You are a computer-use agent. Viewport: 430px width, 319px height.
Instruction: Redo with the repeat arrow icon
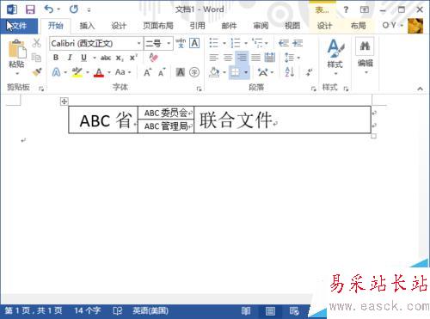74,9
